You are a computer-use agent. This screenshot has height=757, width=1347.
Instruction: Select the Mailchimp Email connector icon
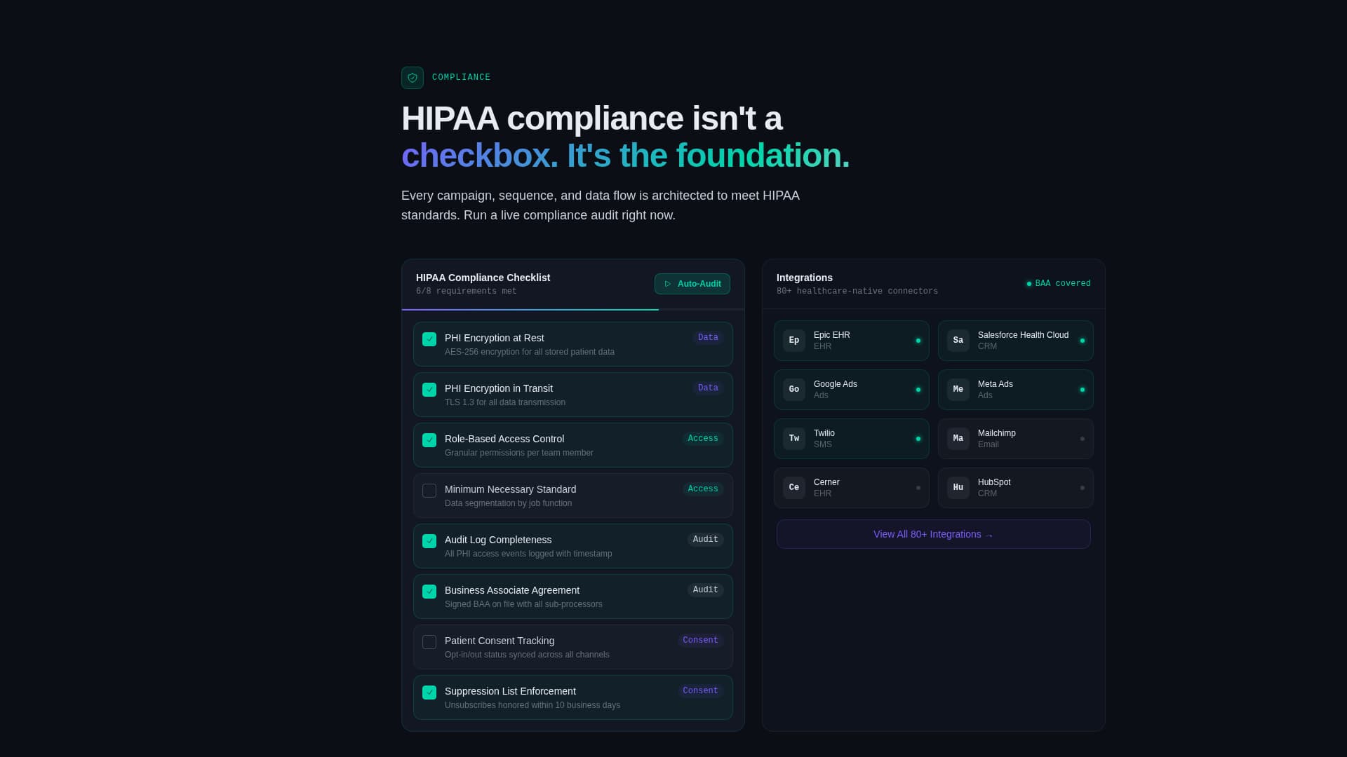958,438
